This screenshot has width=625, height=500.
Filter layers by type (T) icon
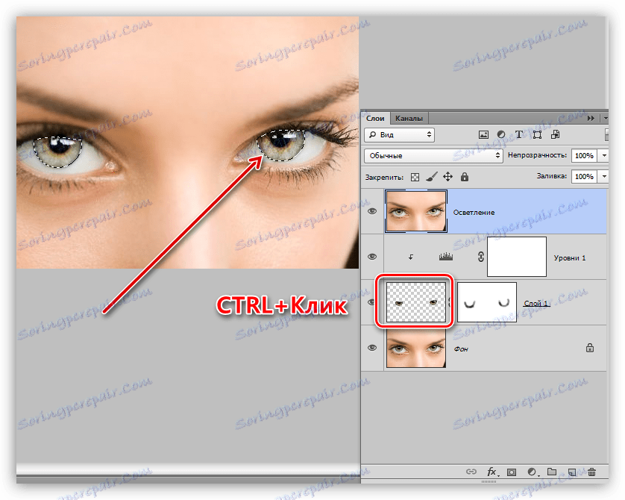(519, 135)
